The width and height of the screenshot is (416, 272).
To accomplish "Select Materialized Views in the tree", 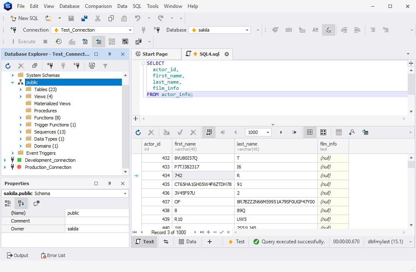I will pyautogui.click(x=52, y=104).
